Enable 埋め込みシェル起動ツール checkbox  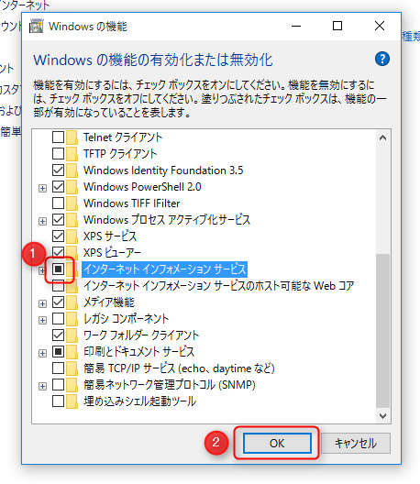[58, 401]
